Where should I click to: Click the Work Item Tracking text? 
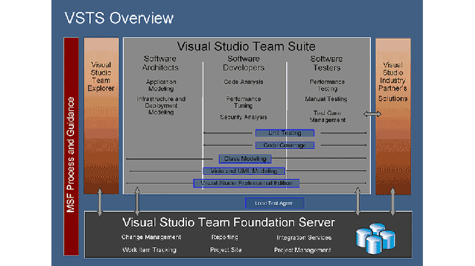tap(149, 250)
